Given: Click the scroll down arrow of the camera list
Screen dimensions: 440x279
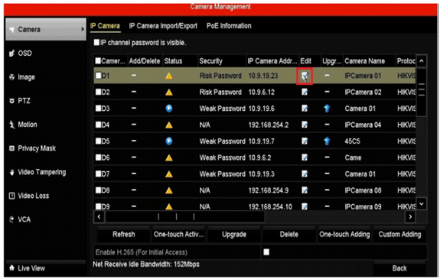Looking at the screenshot, I should point(422,204).
